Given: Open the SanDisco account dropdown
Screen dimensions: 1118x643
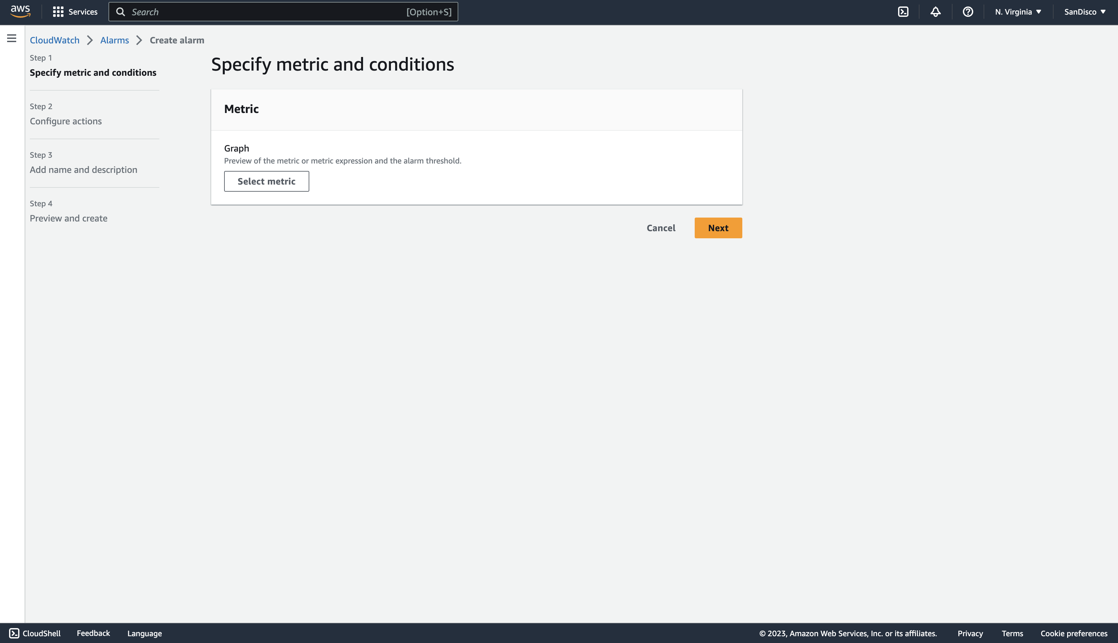Looking at the screenshot, I should [x=1084, y=12].
